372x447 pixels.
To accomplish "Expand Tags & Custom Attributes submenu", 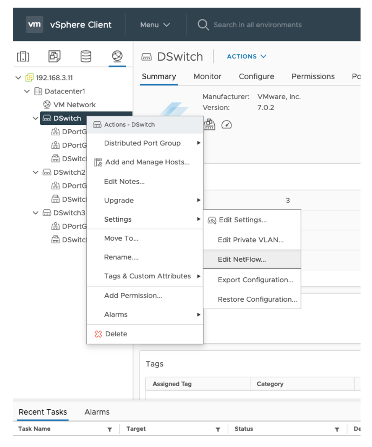I will tap(145, 276).
